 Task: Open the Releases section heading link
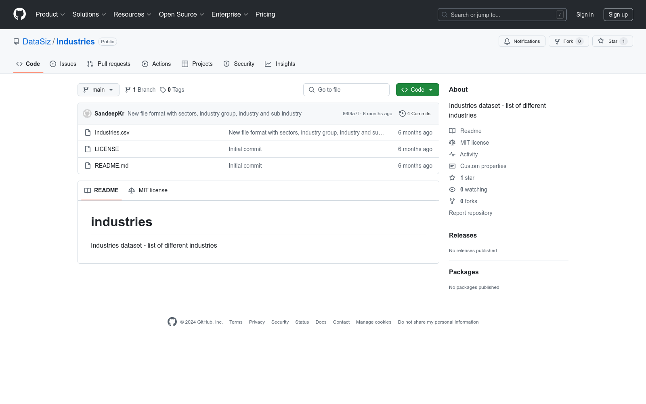click(x=463, y=235)
